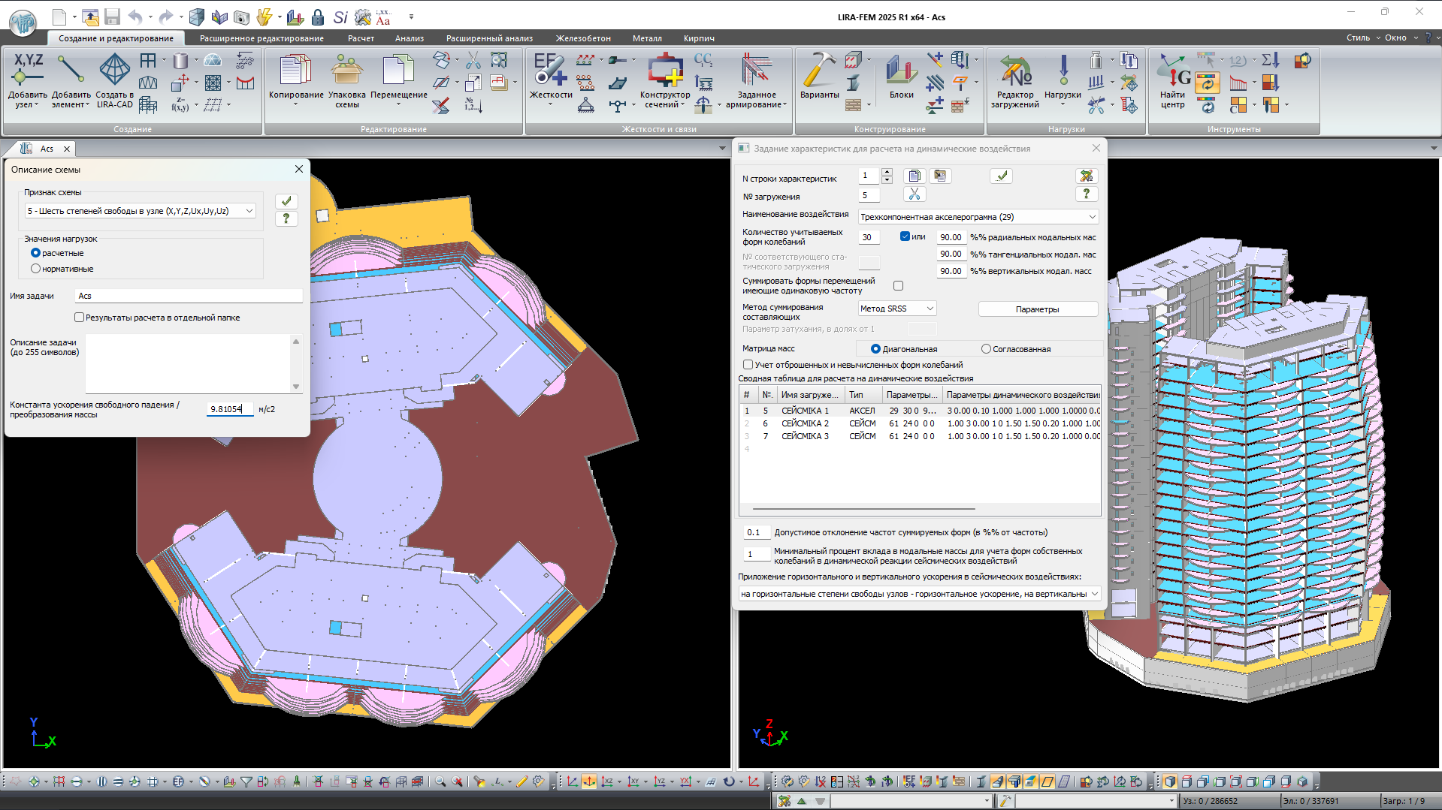Open the Variants (Варианты) hammer icon
Screen dimensions: 1442x810
tap(819, 70)
